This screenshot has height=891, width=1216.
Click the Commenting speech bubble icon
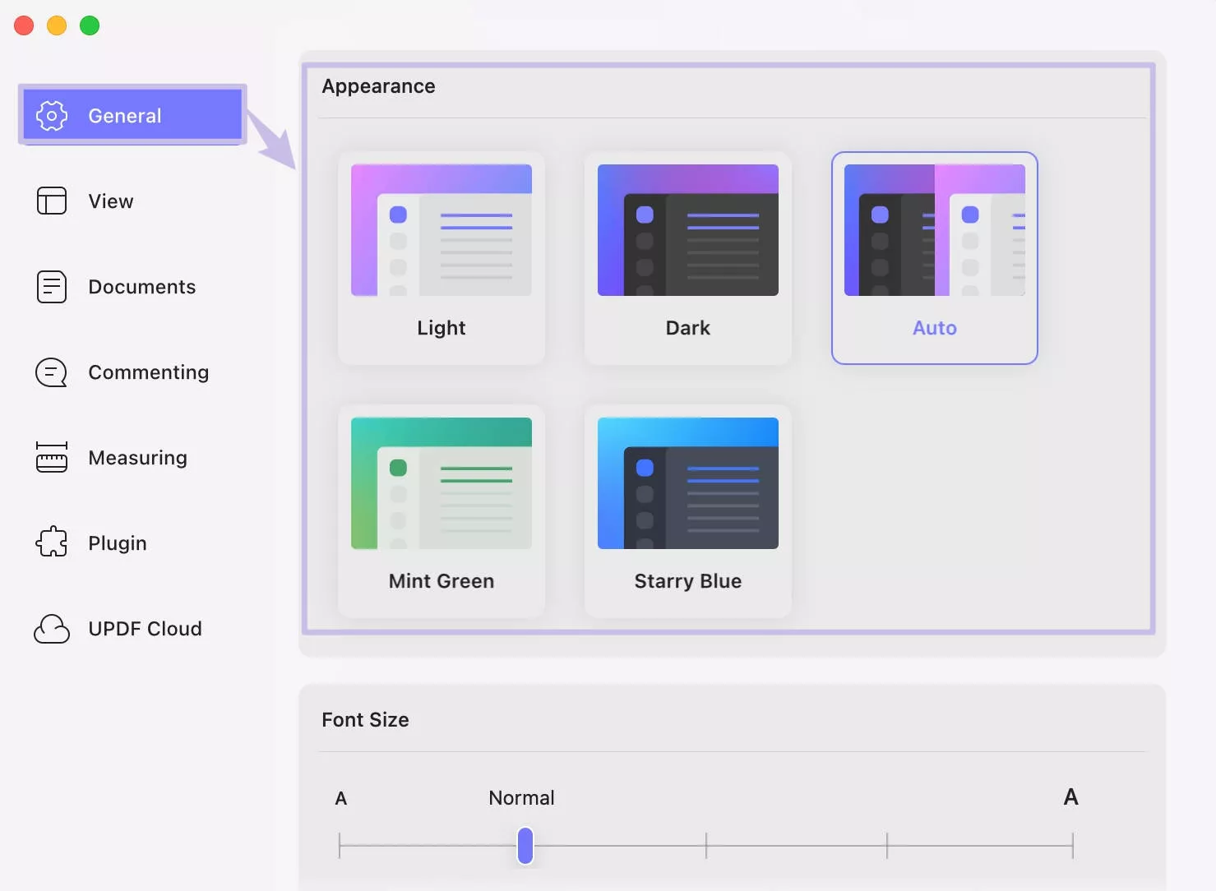tap(52, 372)
